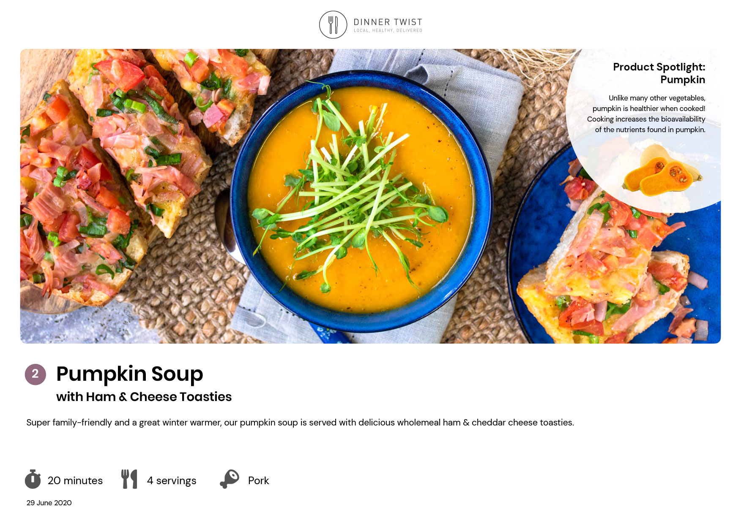Screen dimensions: 741x523
Task: Click the ham leg pork icon
Action: coord(230,479)
